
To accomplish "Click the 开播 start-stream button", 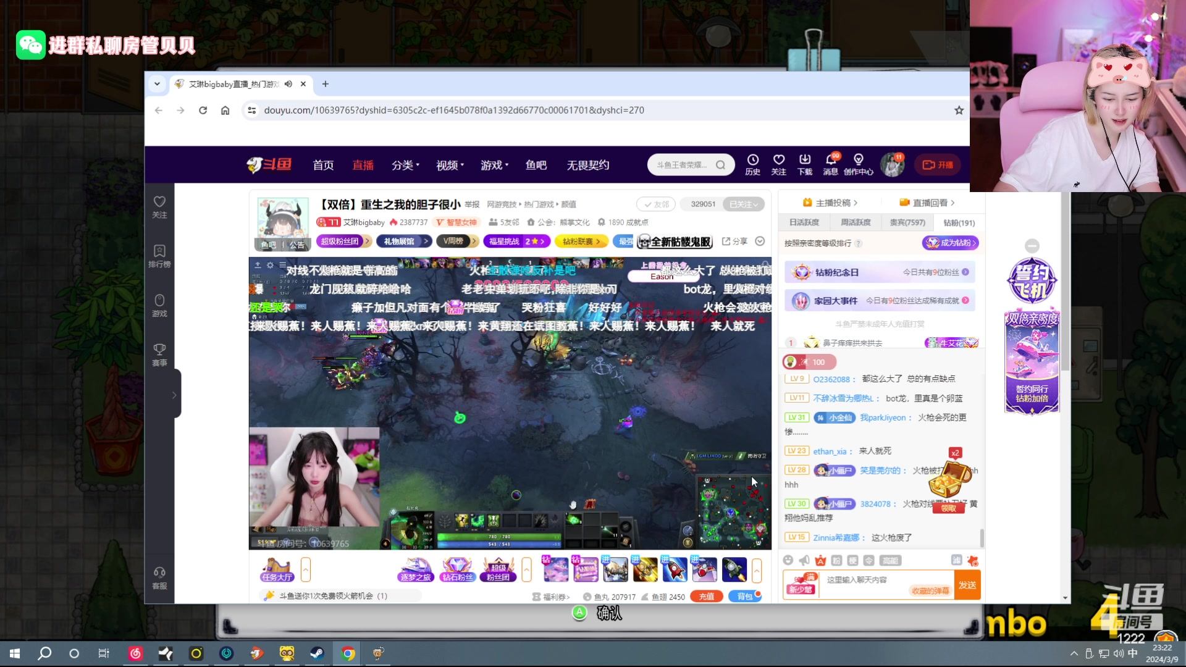I will [938, 165].
